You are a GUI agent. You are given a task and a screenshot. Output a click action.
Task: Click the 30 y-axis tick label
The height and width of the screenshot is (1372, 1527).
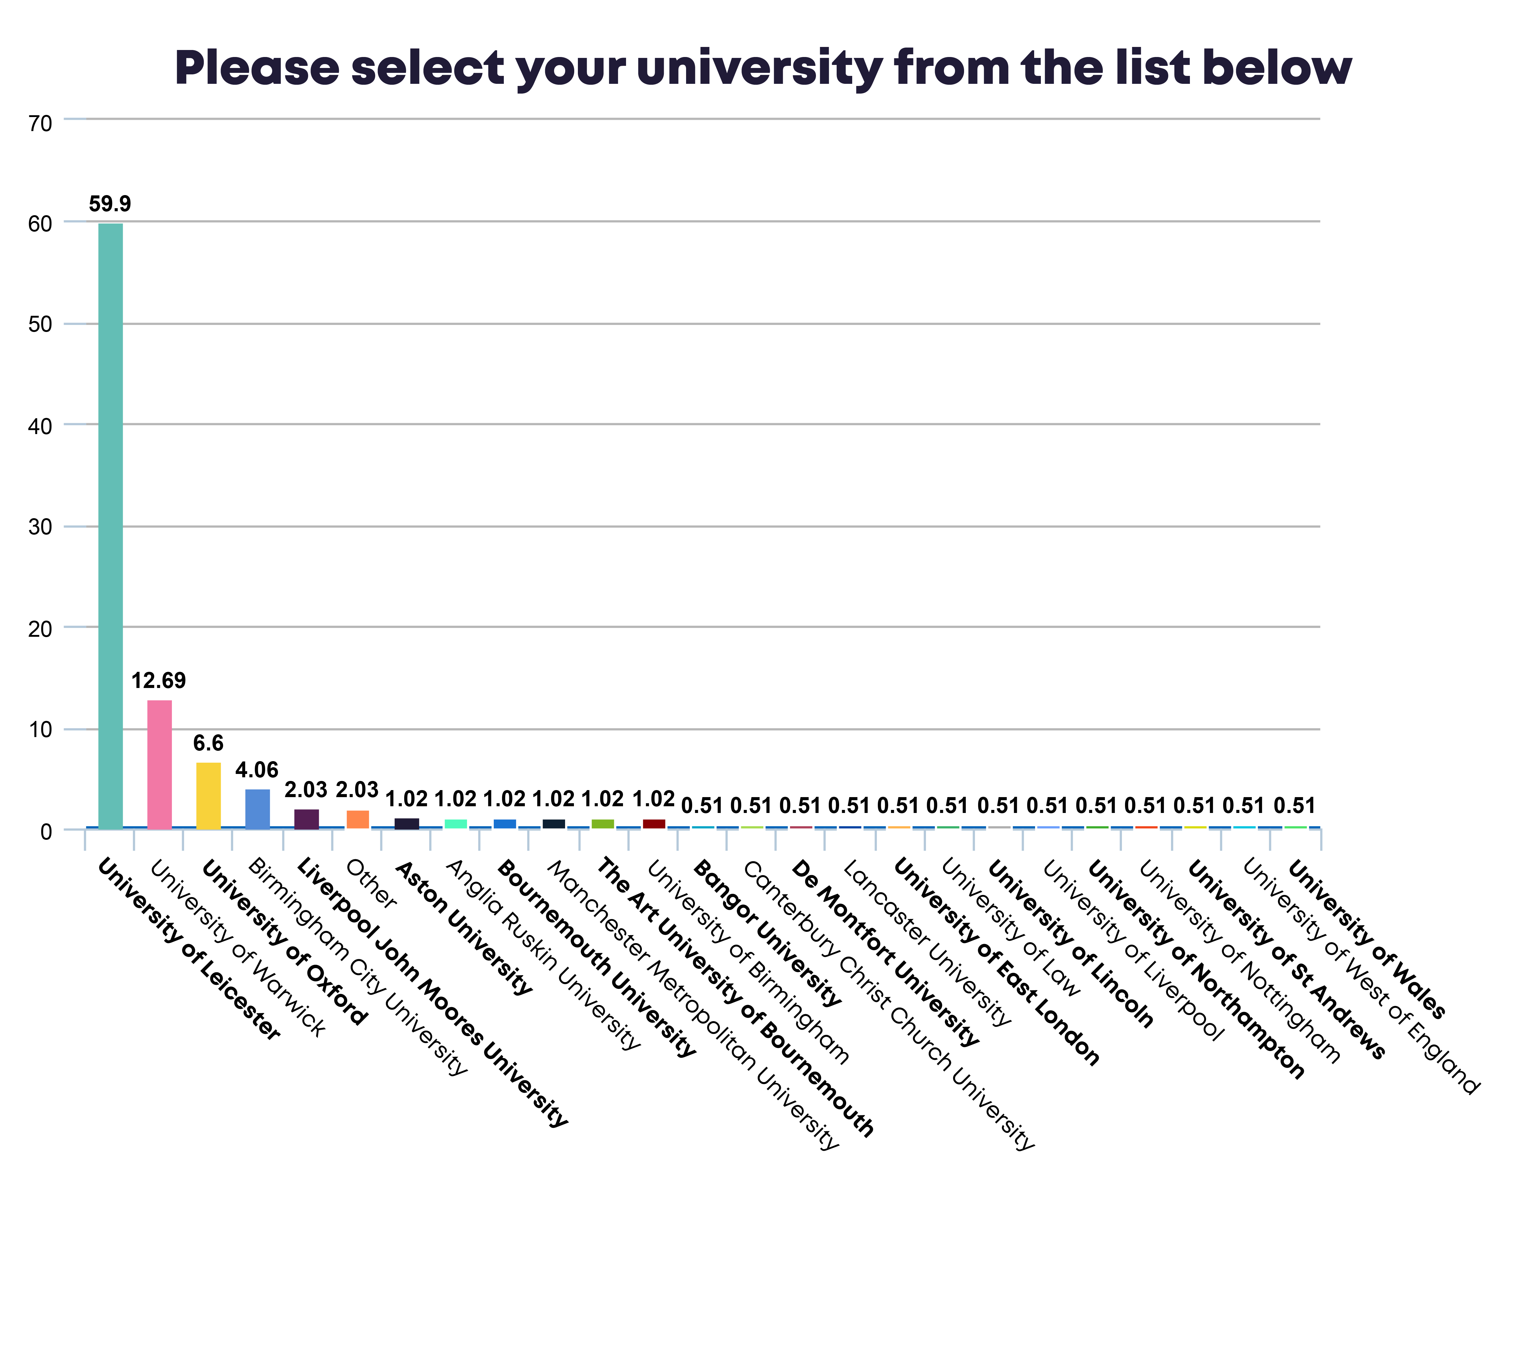tap(40, 528)
